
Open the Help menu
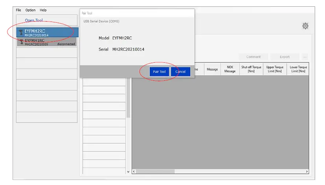(43, 10)
